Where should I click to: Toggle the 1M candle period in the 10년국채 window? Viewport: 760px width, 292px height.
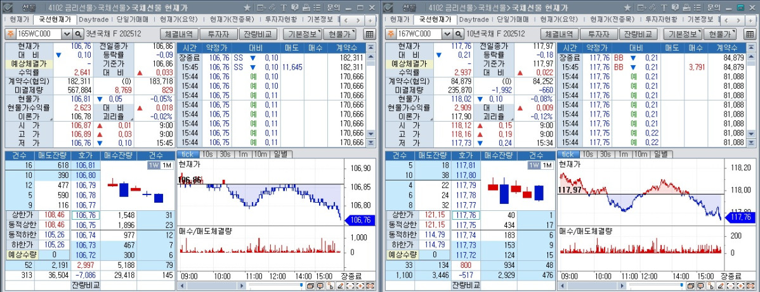(x=546, y=165)
